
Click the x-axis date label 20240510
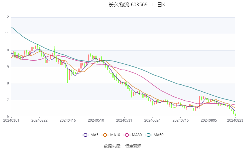tap(96, 120)
